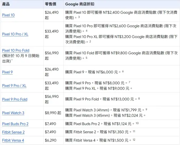Click the 預計於 10 月 9 日開始出貨 note
The height and width of the screenshot is (145, 180).
point(21,58)
